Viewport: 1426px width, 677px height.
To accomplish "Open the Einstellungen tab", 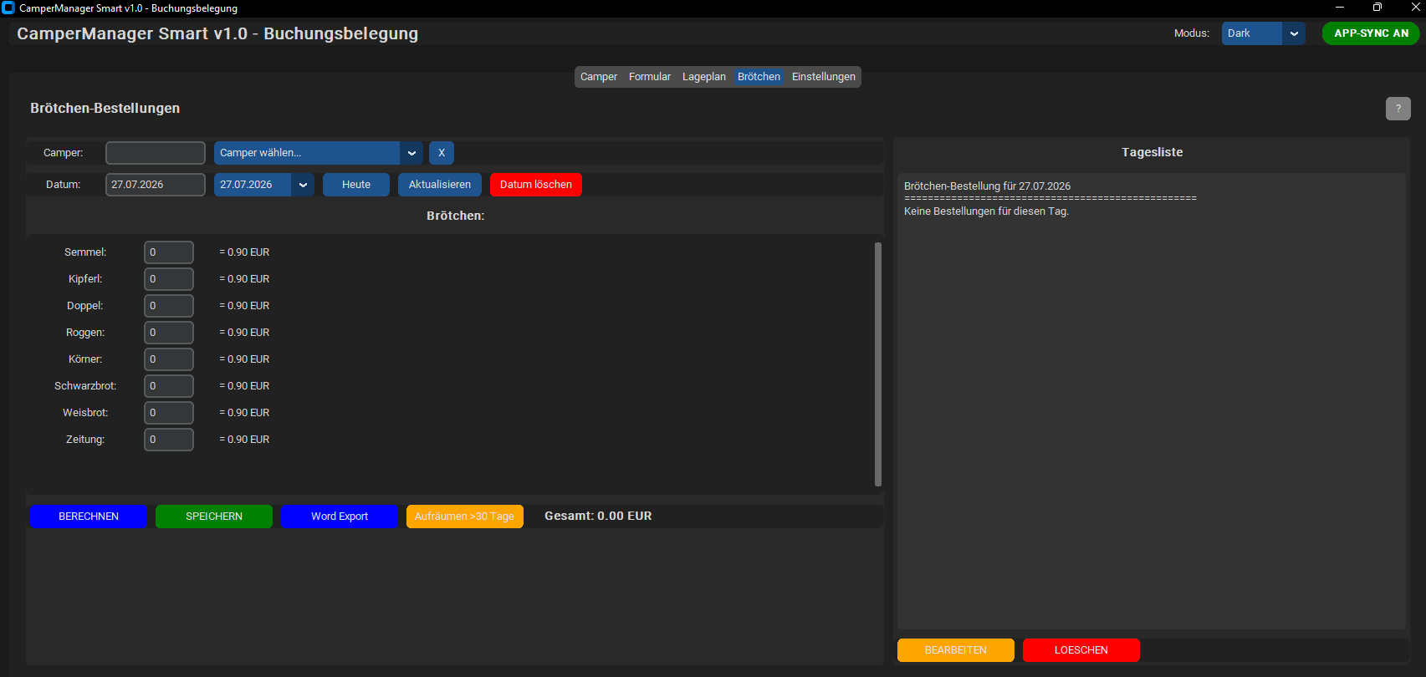I will coord(824,77).
